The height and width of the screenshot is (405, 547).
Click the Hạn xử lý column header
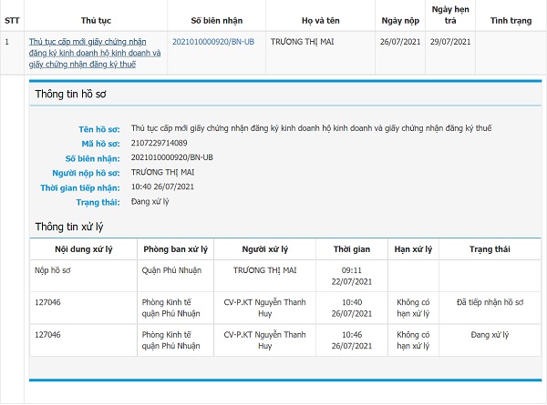pos(413,249)
